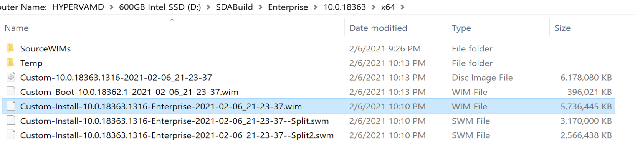
Task: Sort by Date modified column header
Action: [378, 28]
